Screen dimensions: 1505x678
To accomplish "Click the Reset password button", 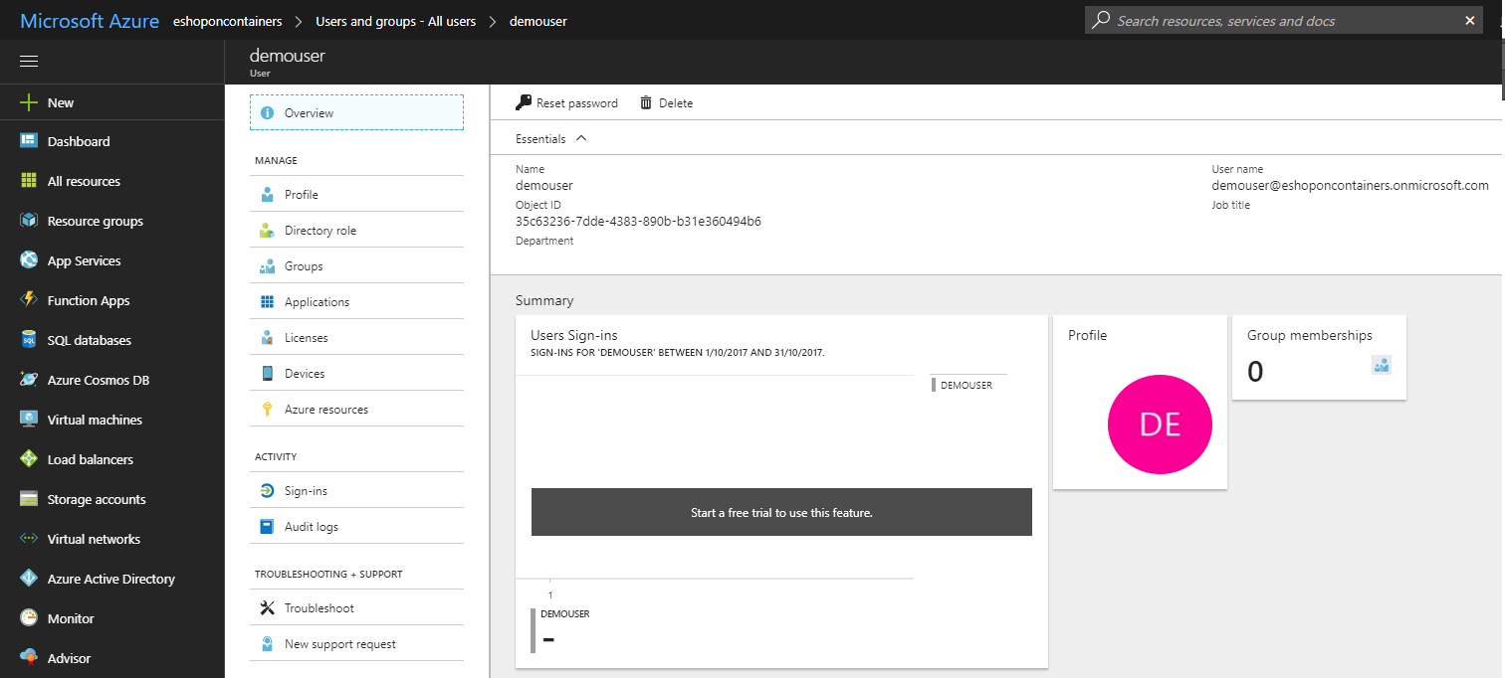I will point(566,103).
